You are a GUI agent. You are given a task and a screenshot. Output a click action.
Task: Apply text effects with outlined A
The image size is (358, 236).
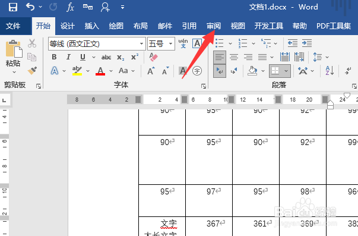point(55,71)
